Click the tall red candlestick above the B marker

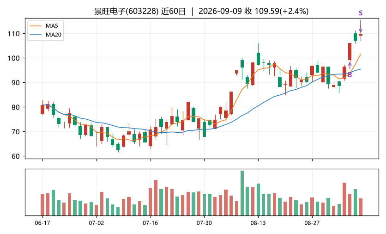(350, 51)
